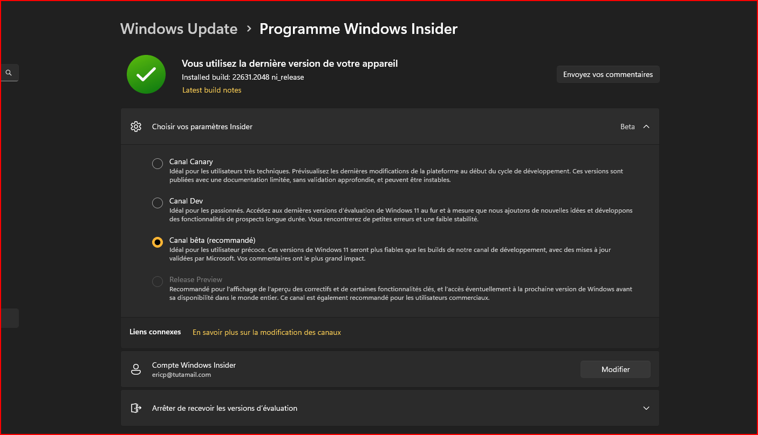Click the person icon for Insider account
Image resolution: width=758 pixels, height=435 pixels.
[136, 369]
